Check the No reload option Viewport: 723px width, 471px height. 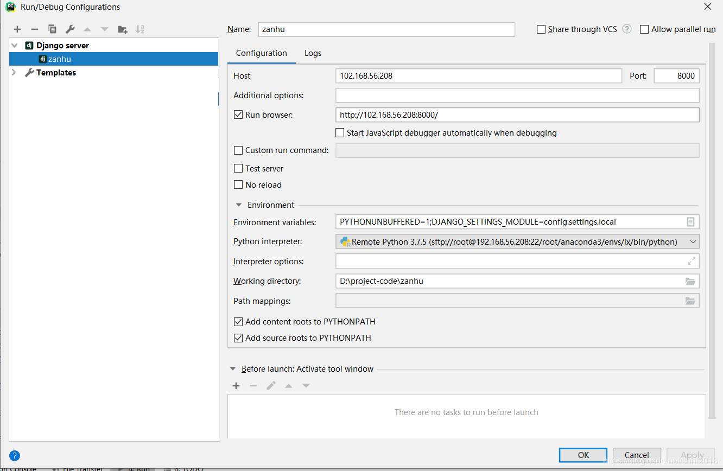pos(238,185)
